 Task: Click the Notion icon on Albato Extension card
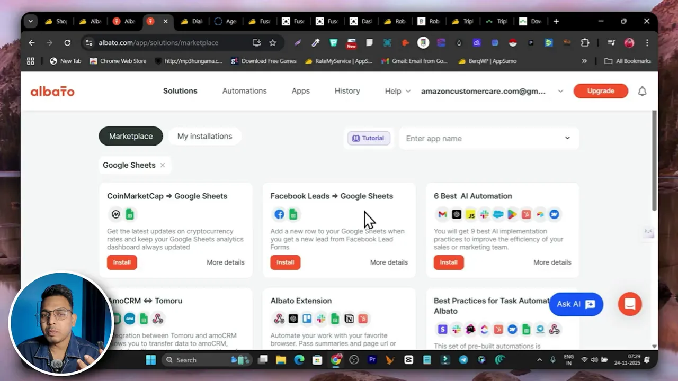(349, 318)
